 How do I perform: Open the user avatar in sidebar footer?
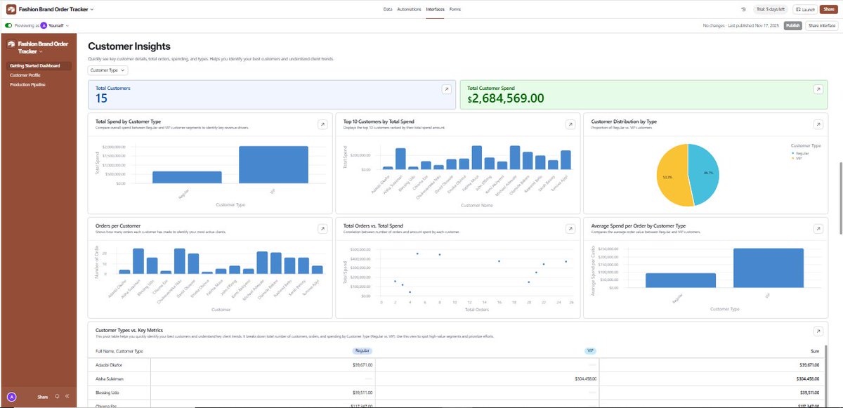(11, 396)
